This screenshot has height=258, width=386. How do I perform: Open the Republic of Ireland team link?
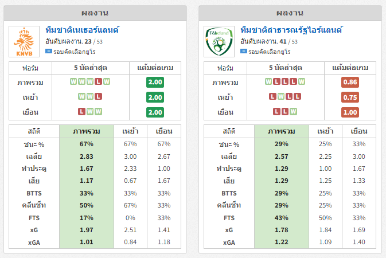click(291, 29)
